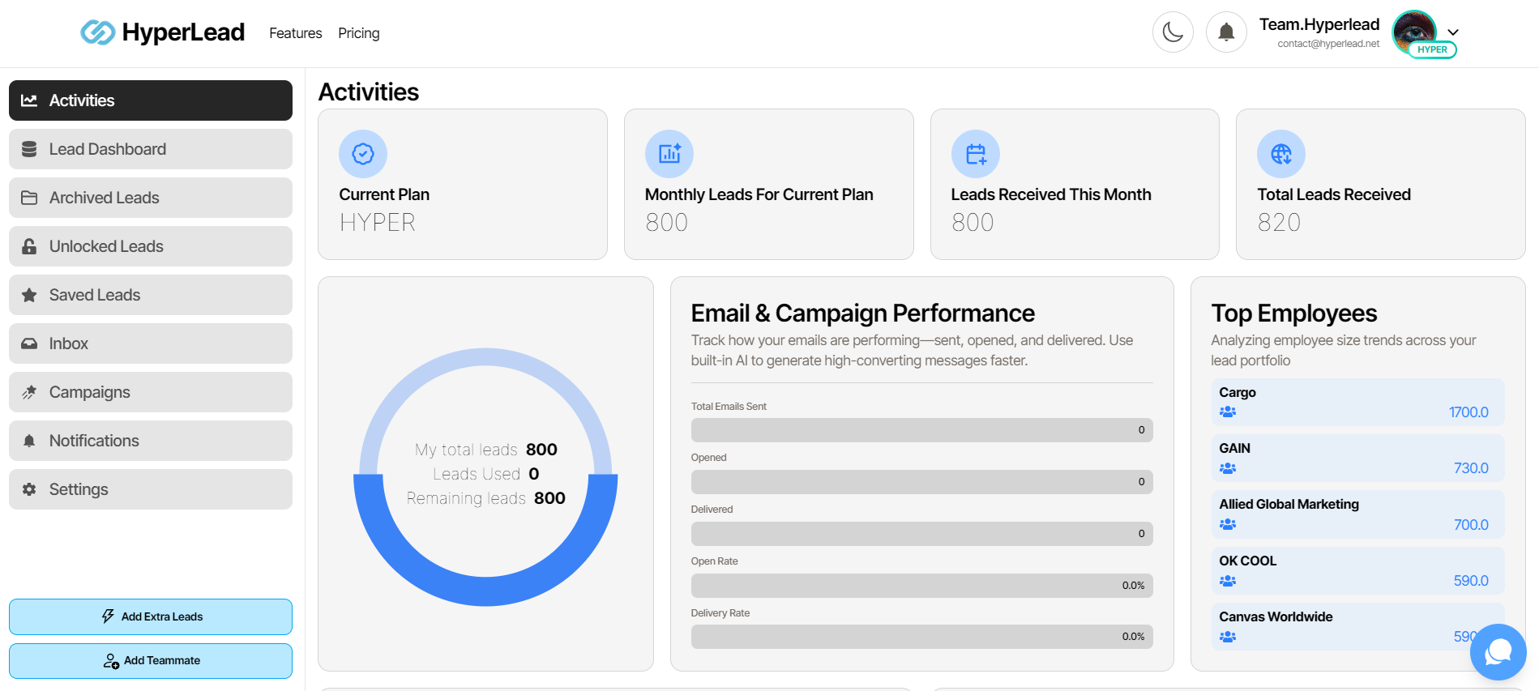Select the Cargo employee row
1539x691 pixels.
pyautogui.click(x=1357, y=402)
